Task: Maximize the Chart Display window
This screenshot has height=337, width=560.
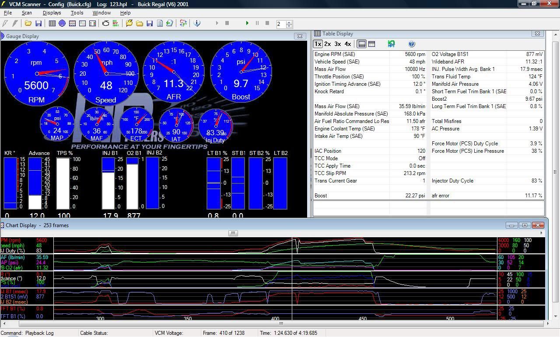Action: click(x=525, y=225)
